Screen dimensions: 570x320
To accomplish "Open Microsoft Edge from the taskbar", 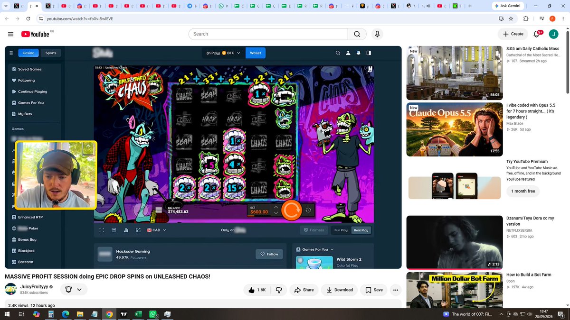I will 66,314.
